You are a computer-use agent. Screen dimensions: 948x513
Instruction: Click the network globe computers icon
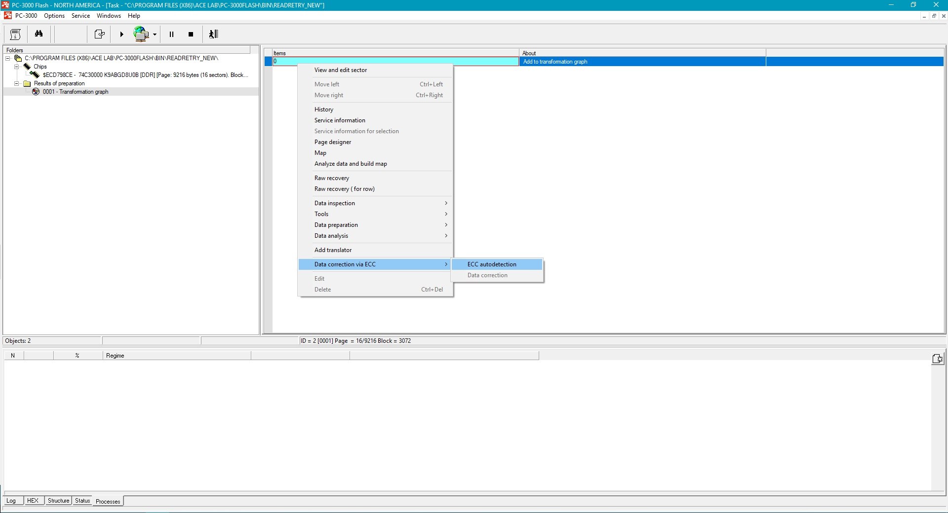pyautogui.click(x=141, y=34)
